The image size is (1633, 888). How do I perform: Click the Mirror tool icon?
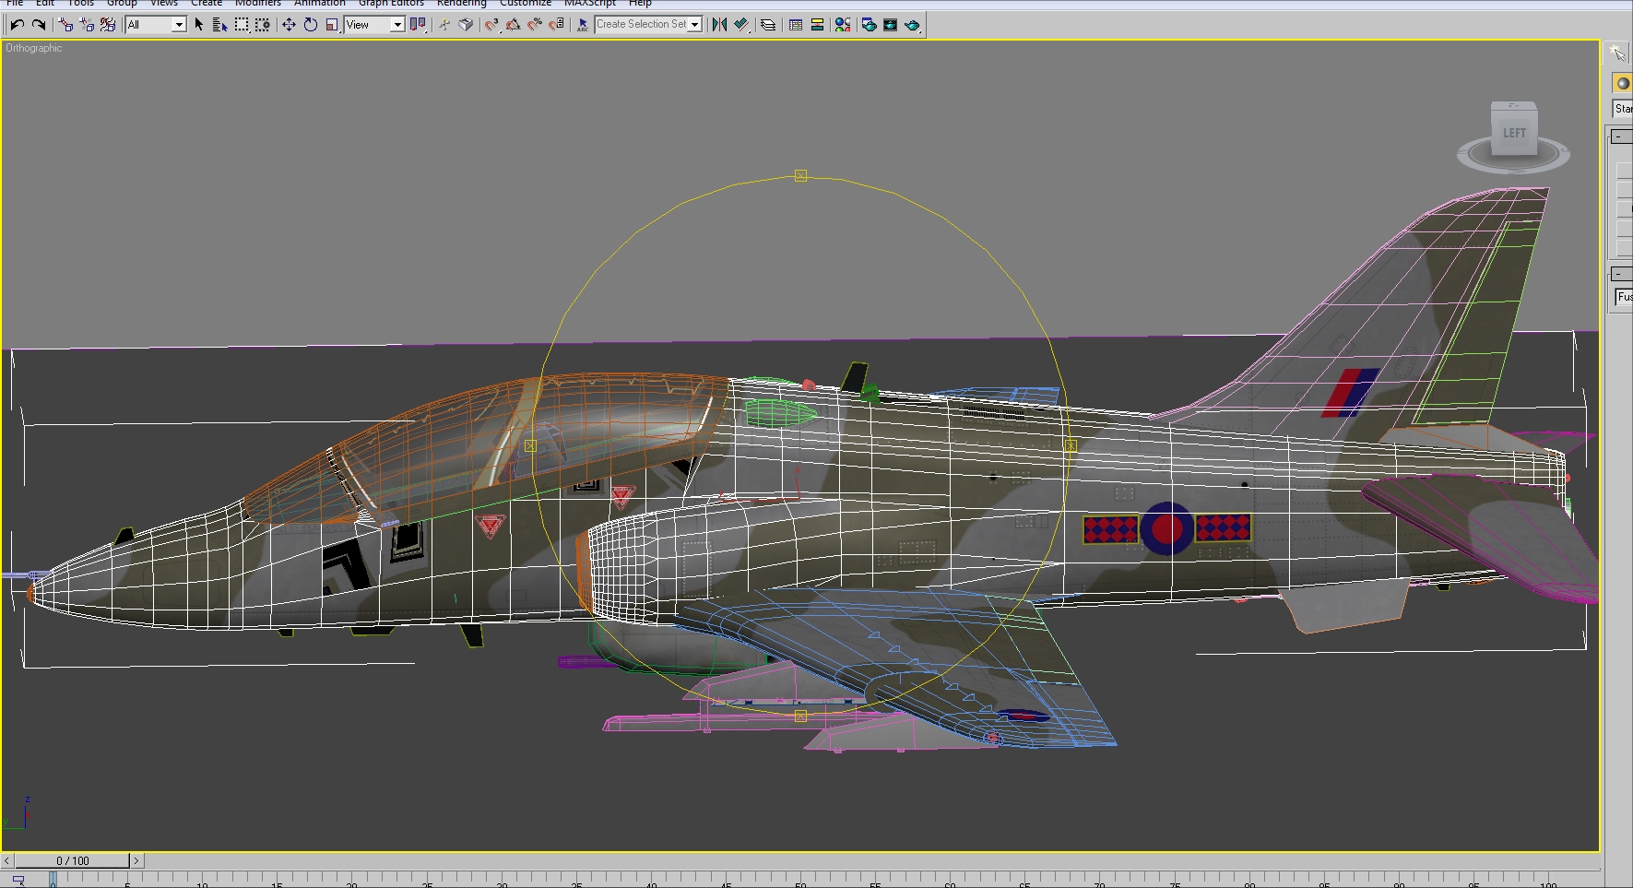tap(719, 25)
